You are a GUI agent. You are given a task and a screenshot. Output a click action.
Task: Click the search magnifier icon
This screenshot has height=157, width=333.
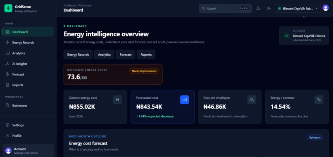click(x=203, y=9)
